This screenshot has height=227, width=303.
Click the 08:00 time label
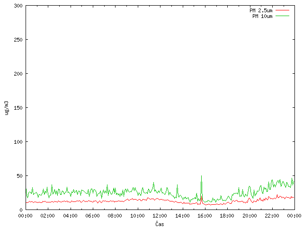115,216
